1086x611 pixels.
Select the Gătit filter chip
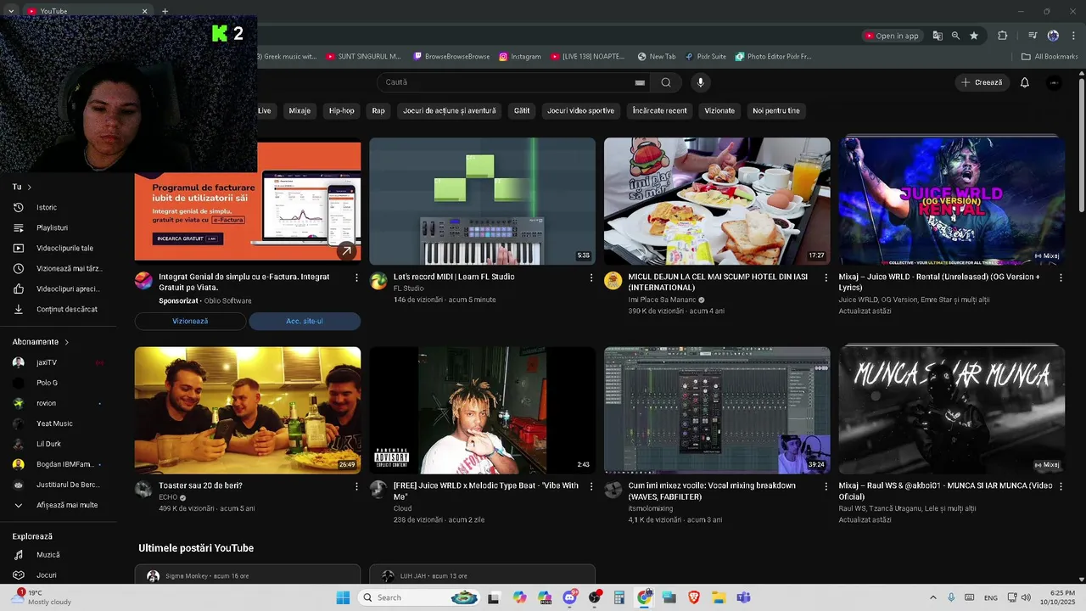point(522,110)
